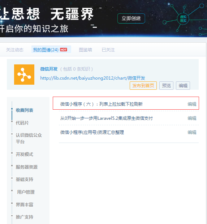Edit the 列表上拉加载下拉刷新 entry
Screen dimensions: 207x224
pyautogui.click(x=192, y=104)
